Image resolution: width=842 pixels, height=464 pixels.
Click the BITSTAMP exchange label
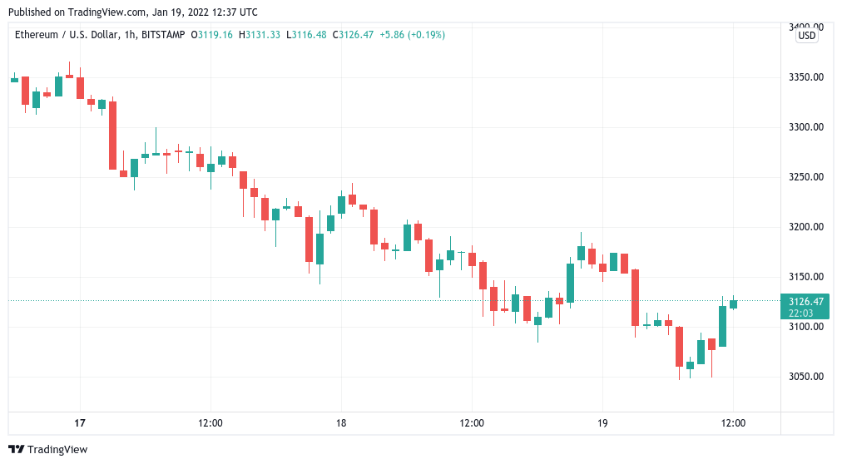(163, 35)
